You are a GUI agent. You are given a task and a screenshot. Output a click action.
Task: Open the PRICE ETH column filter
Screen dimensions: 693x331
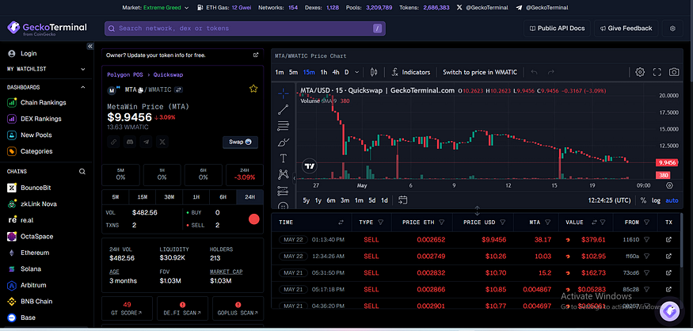point(441,223)
